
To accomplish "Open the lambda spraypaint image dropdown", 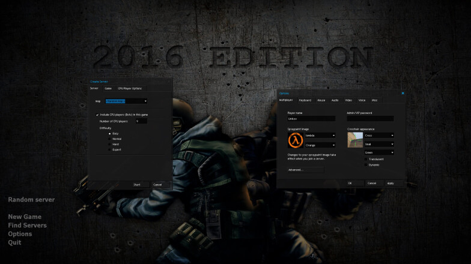I will (320, 136).
